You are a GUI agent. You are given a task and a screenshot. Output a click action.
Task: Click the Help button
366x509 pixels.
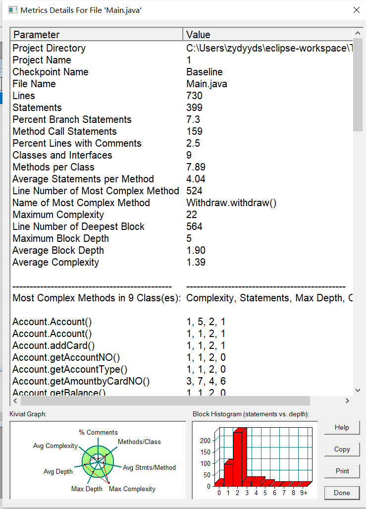[x=342, y=428]
